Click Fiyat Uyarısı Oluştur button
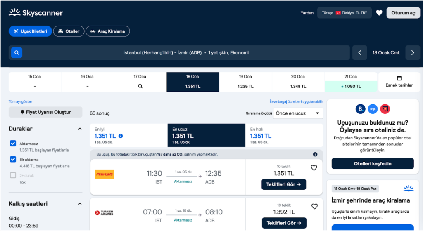Viewport: 423px width, 231px height. [45, 112]
